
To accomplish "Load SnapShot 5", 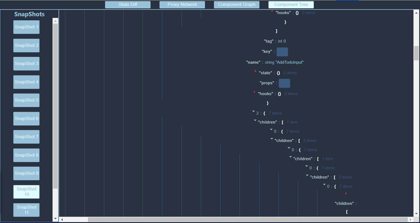I will pyautogui.click(x=26, y=100).
